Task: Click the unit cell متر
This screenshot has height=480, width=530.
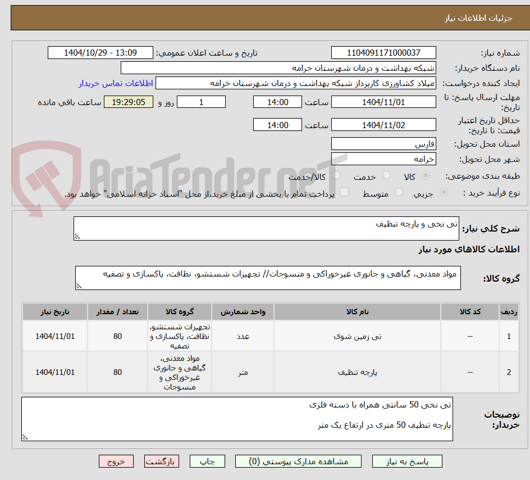Action: coord(243,372)
